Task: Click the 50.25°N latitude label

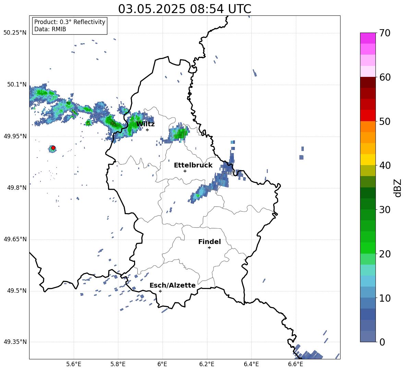Action: (x=15, y=33)
